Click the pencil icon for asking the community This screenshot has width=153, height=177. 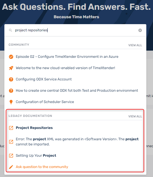click(11, 167)
